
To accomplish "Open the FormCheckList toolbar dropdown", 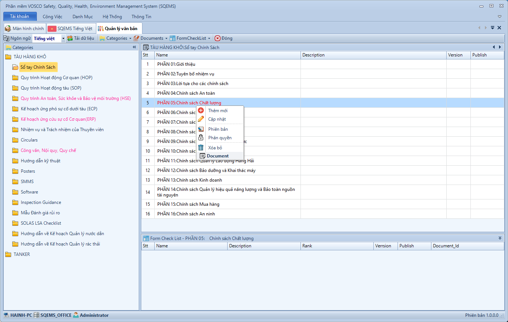I will 209,38.
